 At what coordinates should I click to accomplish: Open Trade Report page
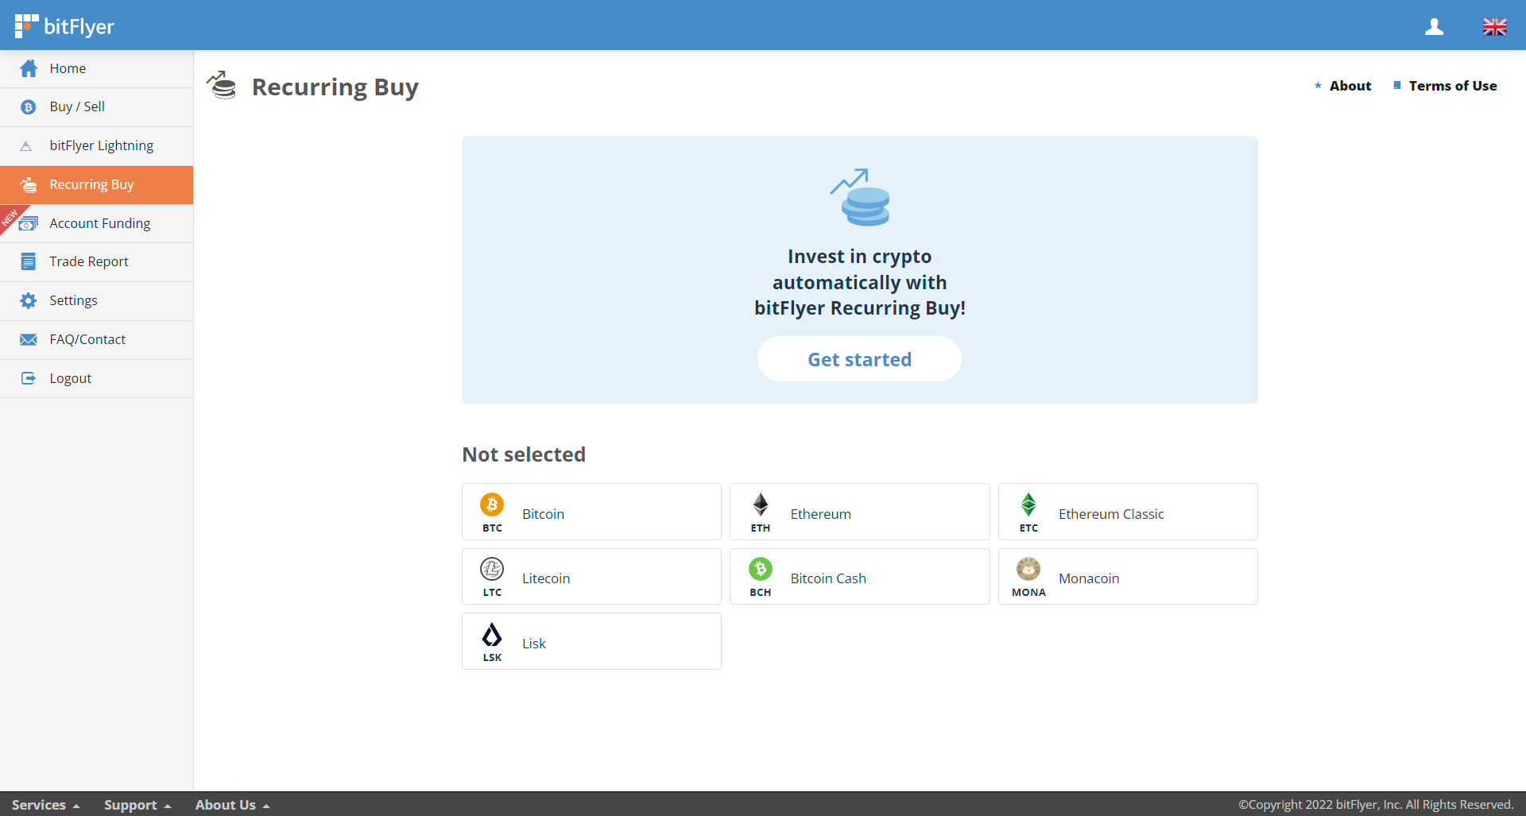point(97,262)
